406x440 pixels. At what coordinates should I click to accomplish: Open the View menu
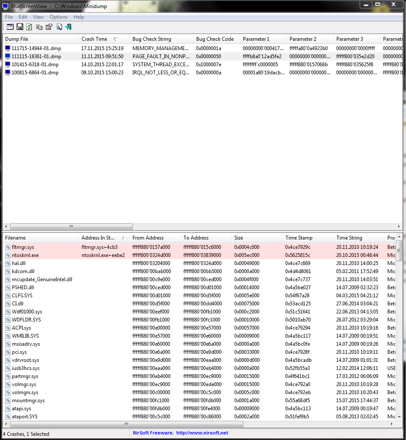[39, 17]
